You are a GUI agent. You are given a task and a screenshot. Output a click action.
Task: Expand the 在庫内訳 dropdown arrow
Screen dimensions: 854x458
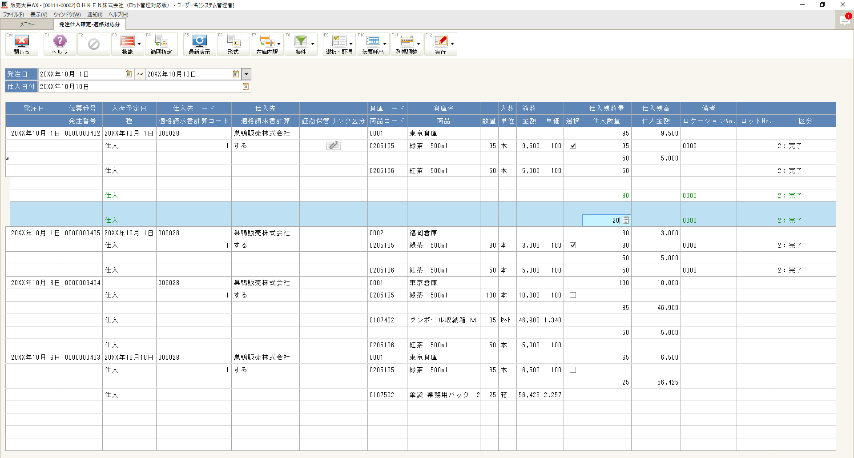point(279,44)
